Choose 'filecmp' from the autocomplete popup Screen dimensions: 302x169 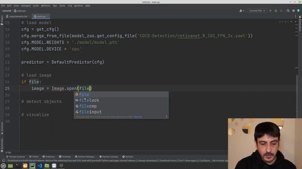tap(121, 106)
